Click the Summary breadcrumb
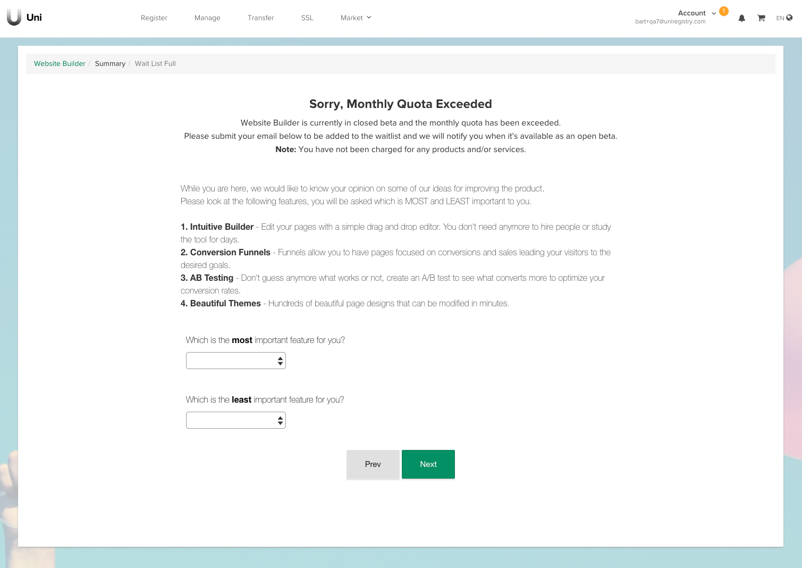The width and height of the screenshot is (802, 568). [110, 63]
